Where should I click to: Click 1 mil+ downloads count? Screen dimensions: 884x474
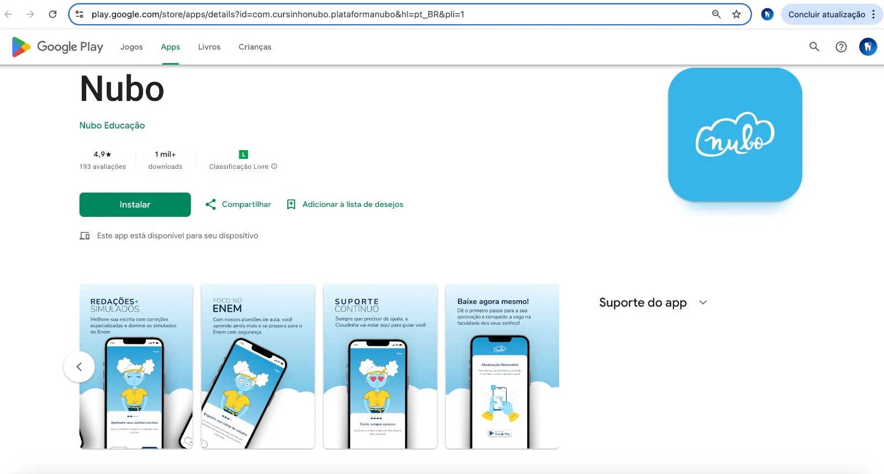[165, 155]
